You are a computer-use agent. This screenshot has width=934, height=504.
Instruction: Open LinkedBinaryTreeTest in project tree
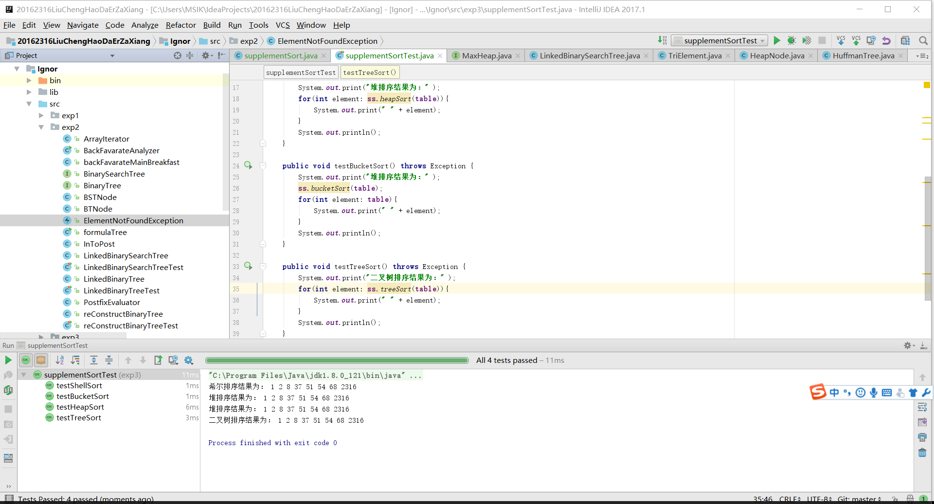pyautogui.click(x=121, y=290)
